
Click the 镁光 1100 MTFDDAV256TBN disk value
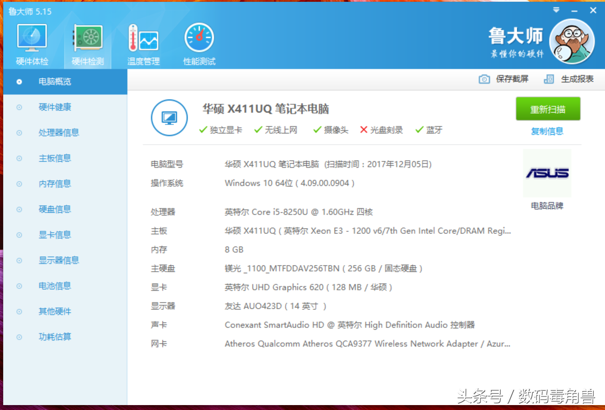(x=323, y=268)
